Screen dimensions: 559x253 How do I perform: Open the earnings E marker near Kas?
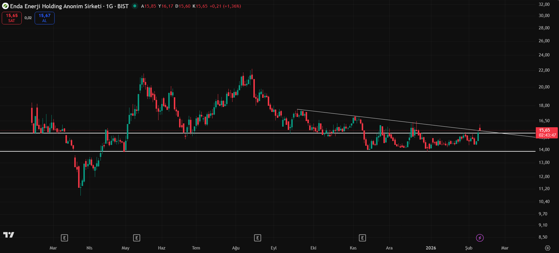[362, 238]
